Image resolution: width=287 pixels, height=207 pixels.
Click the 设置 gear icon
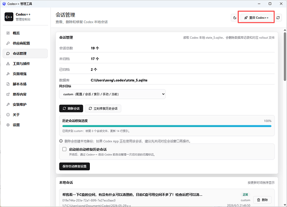[x=8, y=125]
